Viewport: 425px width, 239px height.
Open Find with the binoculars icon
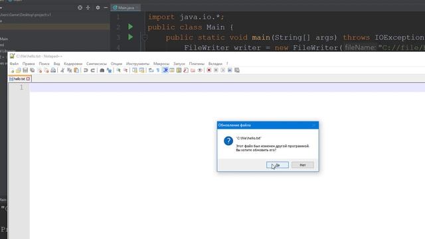point(102,70)
